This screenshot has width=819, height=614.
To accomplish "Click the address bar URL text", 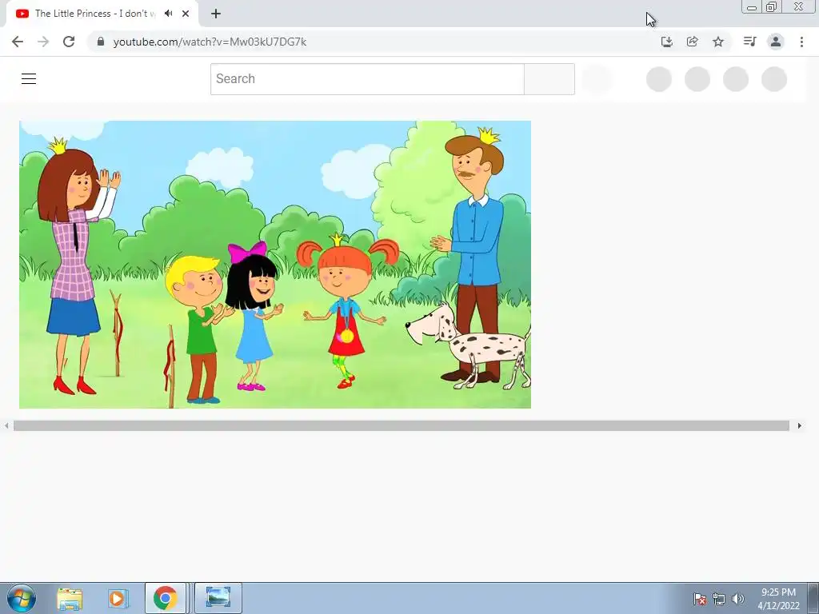I will (x=210, y=42).
